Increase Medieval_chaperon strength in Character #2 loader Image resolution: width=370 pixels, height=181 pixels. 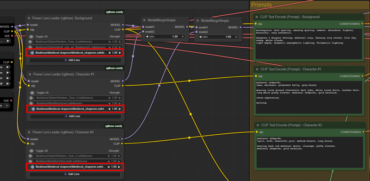119,167
